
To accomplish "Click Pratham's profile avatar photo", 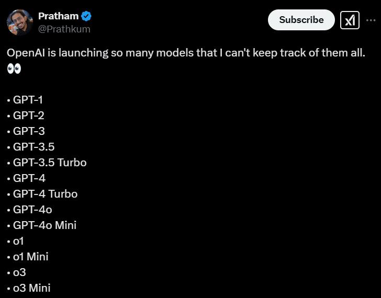I will (x=19, y=22).
